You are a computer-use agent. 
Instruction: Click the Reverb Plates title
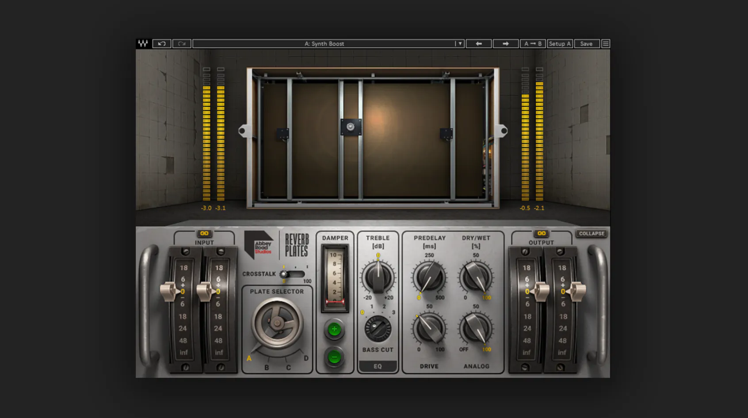297,245
